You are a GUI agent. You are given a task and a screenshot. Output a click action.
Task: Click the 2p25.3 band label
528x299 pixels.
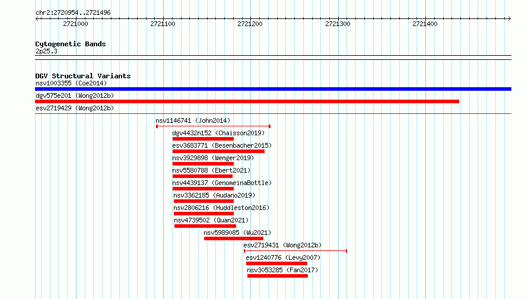46,51
